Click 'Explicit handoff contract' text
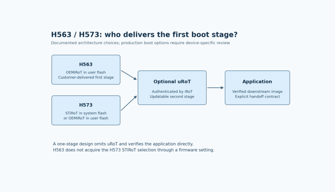Viewport: 335px width, 192px height. coord(257,97)
